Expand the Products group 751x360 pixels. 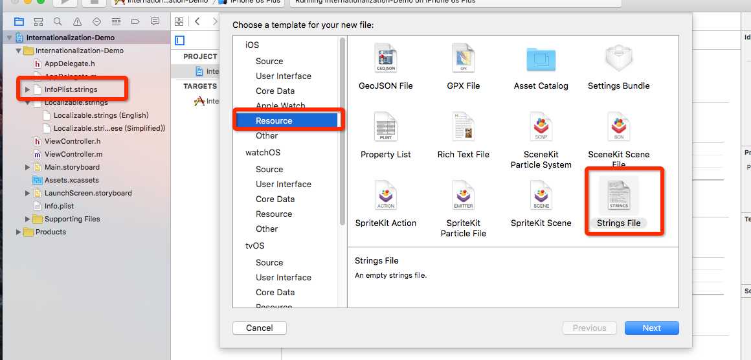(x=18, y=232)
